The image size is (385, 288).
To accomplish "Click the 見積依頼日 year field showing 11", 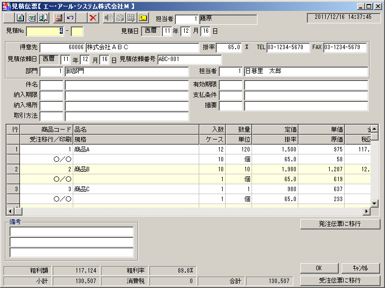I will click(x=65, y=60).
